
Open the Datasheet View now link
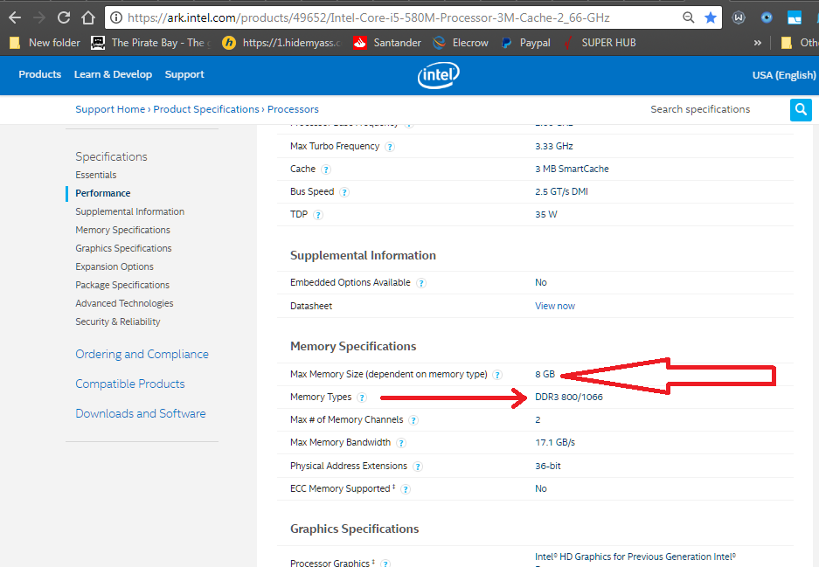[555, 306]
